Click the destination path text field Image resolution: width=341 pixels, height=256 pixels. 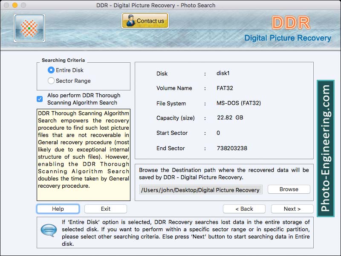200,189
